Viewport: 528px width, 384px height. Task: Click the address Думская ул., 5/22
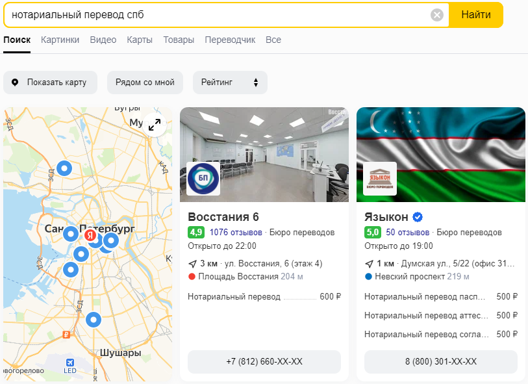[458, 263]
